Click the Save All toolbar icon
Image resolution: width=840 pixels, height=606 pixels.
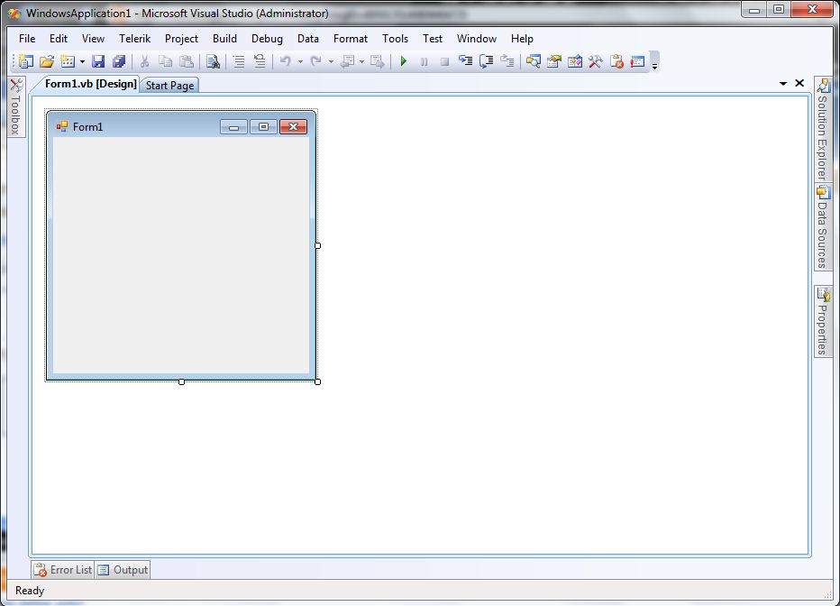point(121,61)
